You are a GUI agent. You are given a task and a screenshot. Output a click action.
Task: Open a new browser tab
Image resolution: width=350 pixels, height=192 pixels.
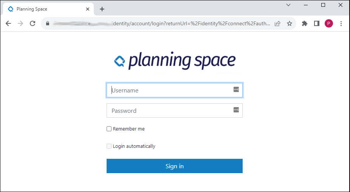coord(102,9)
